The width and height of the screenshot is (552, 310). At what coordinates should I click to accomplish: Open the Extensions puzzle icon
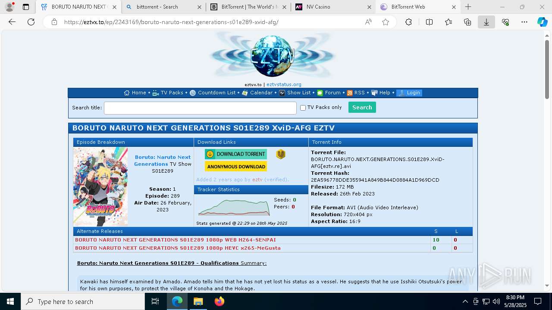[409, 22]
